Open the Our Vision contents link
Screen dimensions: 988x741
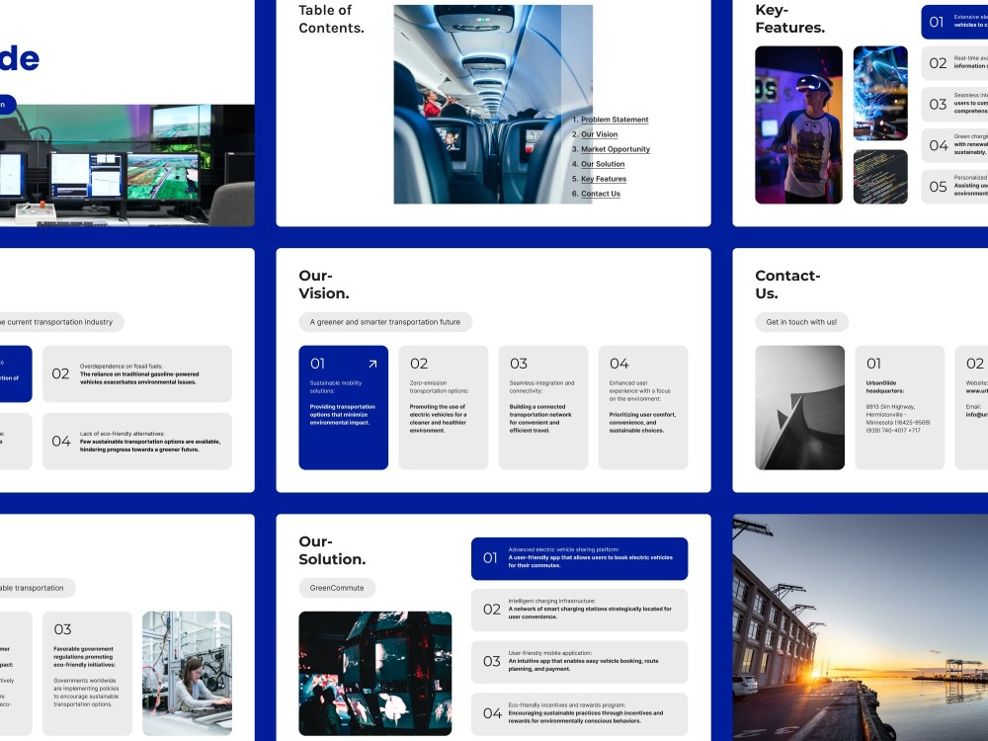point(600,134)
